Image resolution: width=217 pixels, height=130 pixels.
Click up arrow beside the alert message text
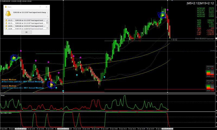click(x=47, y=13)
